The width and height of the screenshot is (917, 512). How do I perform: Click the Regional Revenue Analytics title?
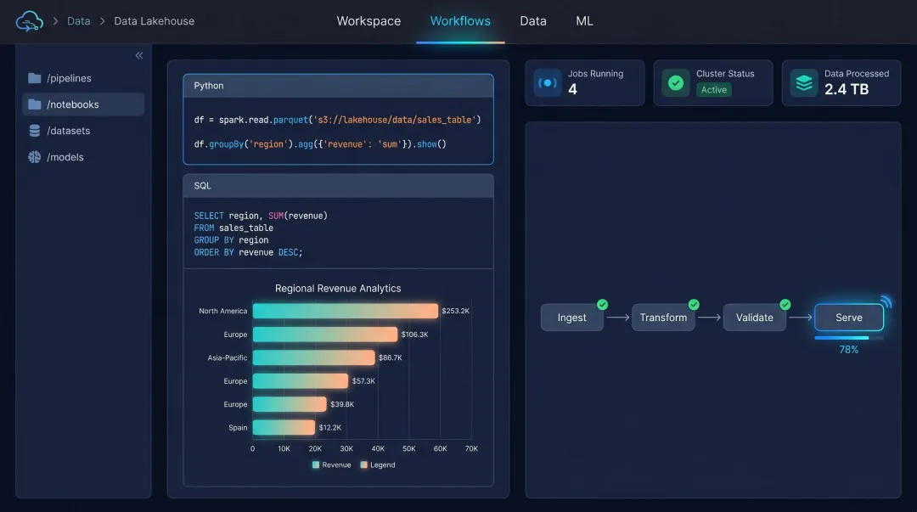(338, 289)
